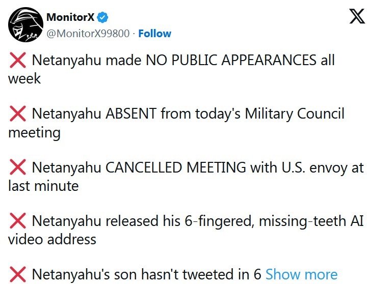Click the text 'son hasn't tweeted in 6'
The image size is (369, 284).
pyautogui.click(x=198, y=274)
